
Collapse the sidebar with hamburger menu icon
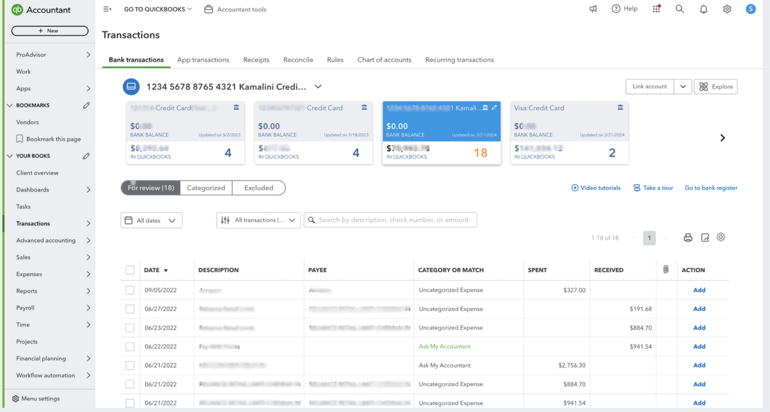107,9
